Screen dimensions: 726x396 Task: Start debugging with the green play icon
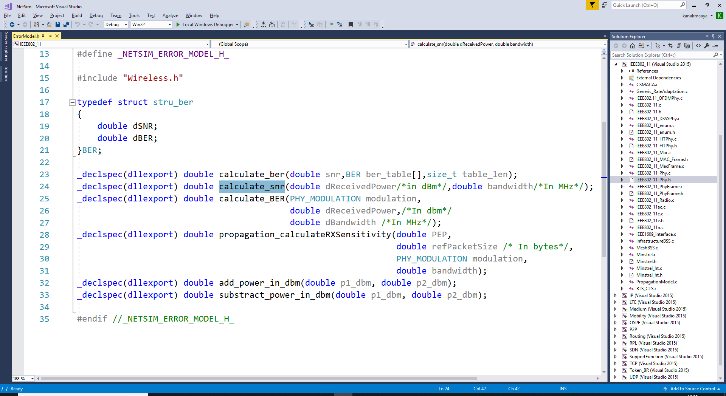tap(178, 25)
